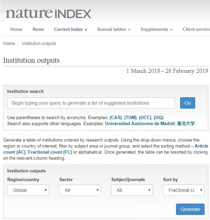Select the (UCC) example link
This screenshot has height=220, width=210.
click(x=145, y=118)
